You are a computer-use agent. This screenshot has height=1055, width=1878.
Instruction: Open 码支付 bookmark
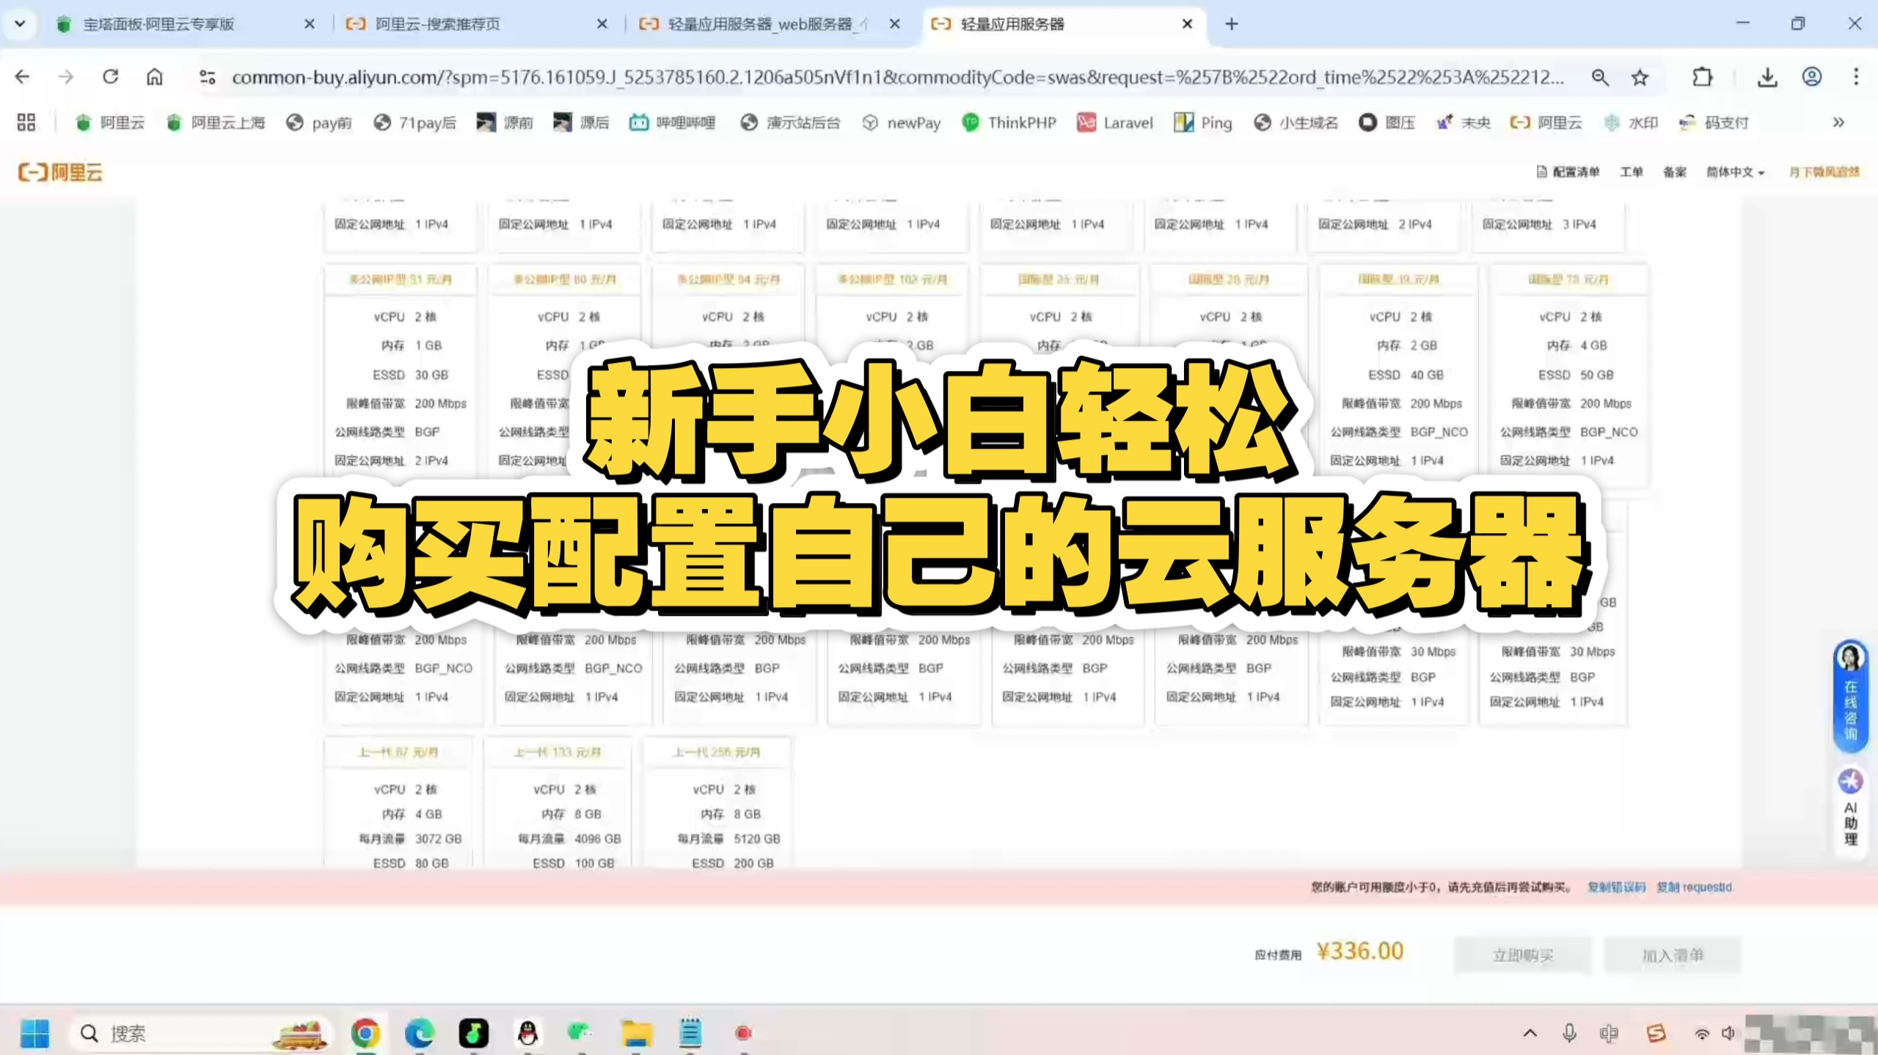point(1714,122)
